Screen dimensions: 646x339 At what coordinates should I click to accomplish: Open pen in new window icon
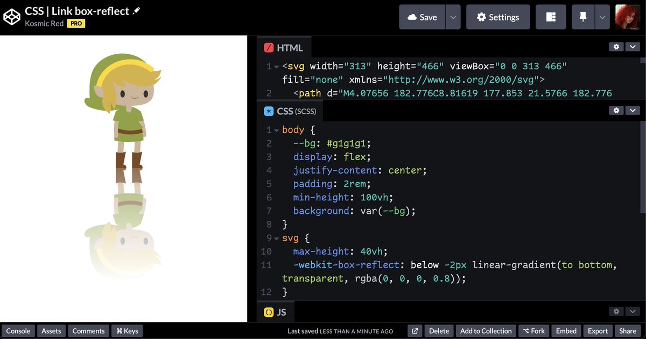click(x=415, y=331)
